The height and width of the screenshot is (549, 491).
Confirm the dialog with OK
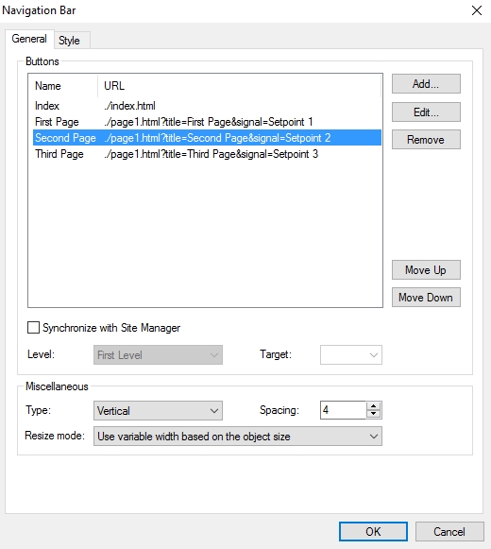point(373,531)
